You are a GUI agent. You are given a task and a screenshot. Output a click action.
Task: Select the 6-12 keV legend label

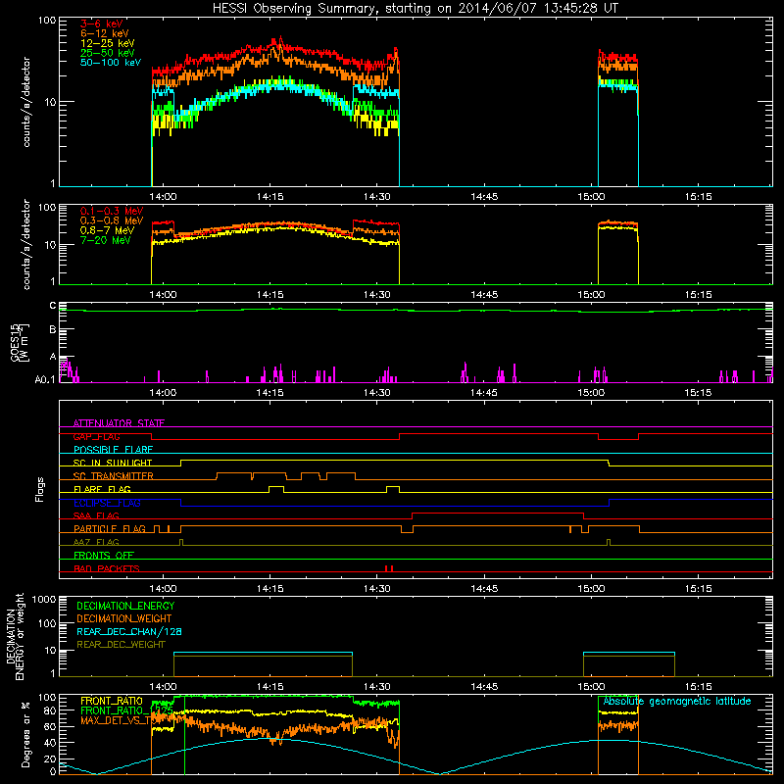coord(105,33)
